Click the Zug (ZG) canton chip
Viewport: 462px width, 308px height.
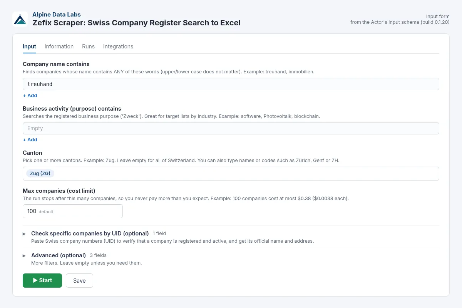click(40, 173)
